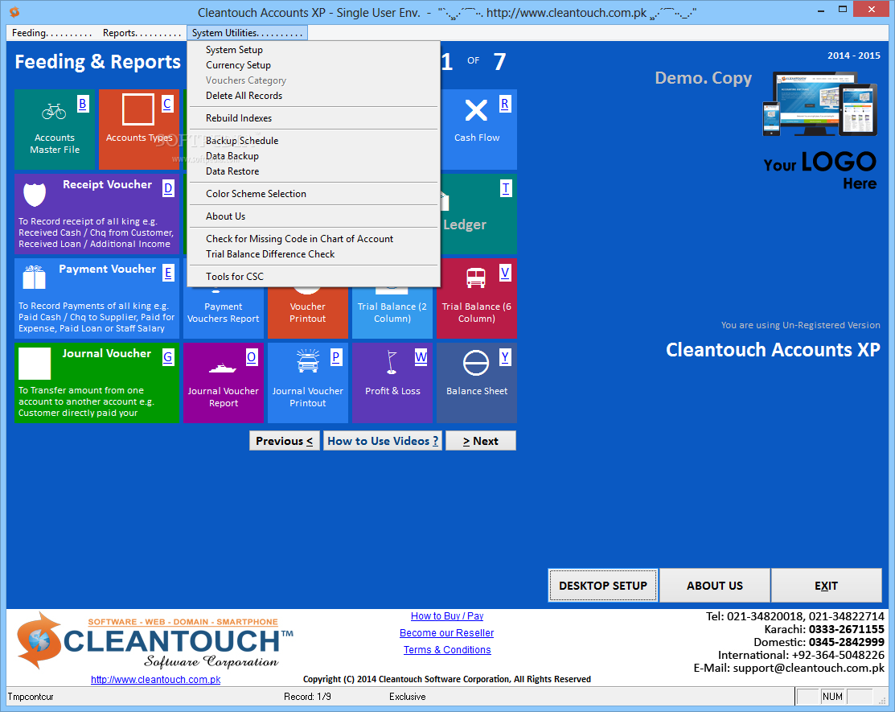Viewport: 895px width, 712px height.
Task: Open Trial Balance (6 Column) bus tile
Action: [x=477, y=298]
